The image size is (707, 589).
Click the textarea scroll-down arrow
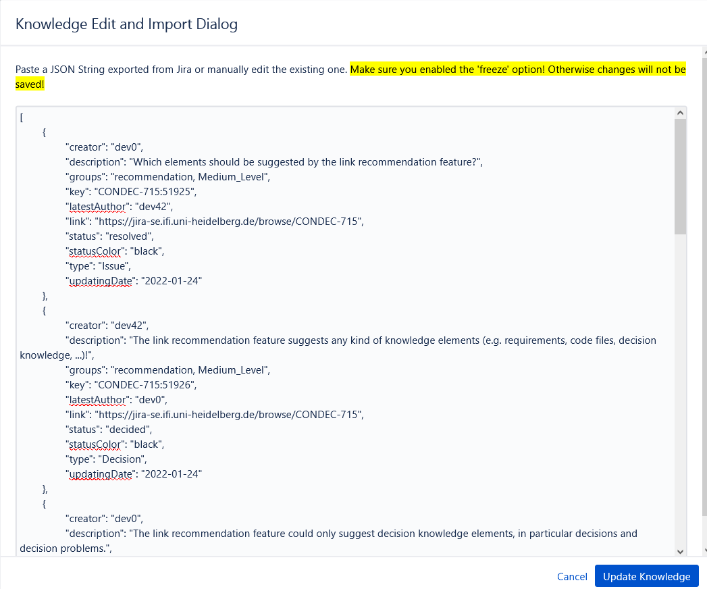tap(681, 551)
